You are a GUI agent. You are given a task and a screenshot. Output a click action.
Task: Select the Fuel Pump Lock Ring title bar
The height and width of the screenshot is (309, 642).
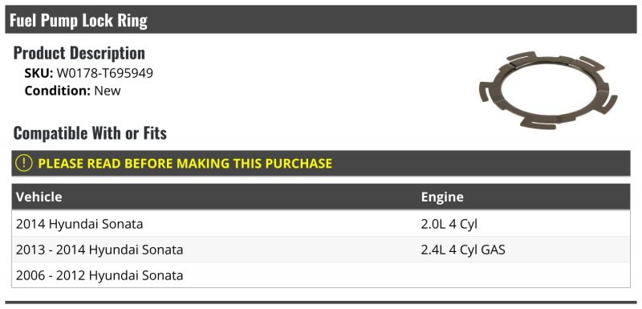point(320,19)
